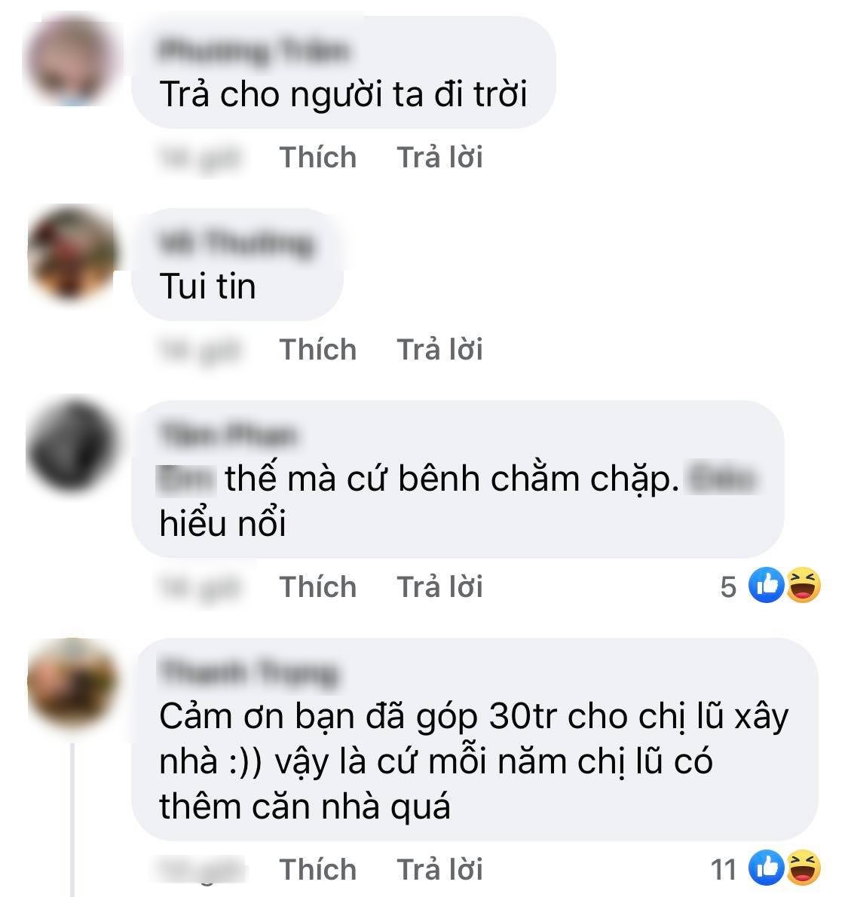Image resolution: width=848 pixels, height=897 pixels.
Task: Open avatar of 'Tui tin' commenter
Action: click(72, 253)
